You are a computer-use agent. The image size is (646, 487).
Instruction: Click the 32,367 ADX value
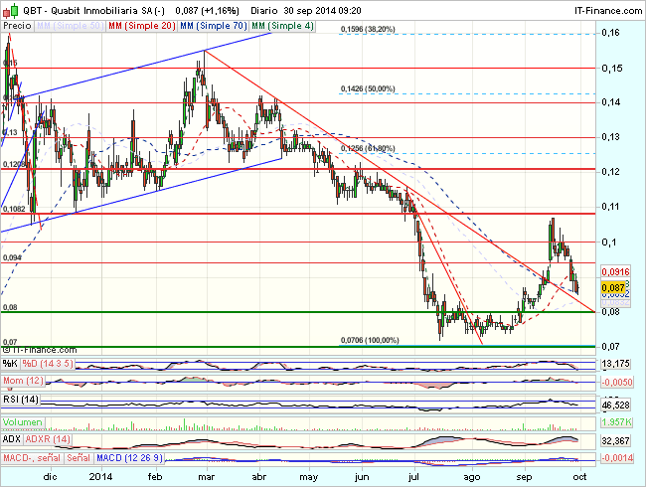(615, 441)
